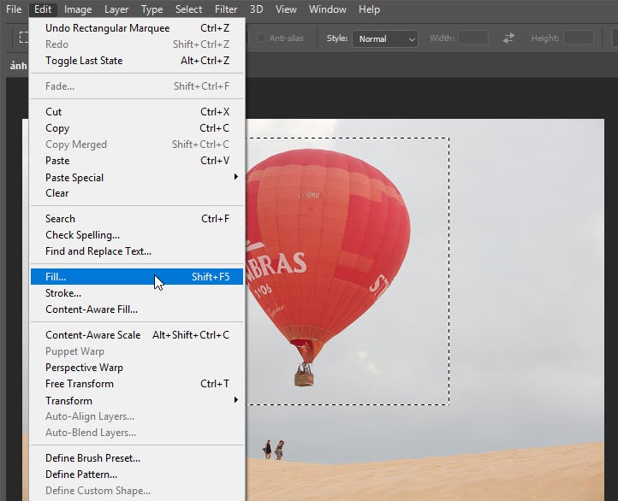Click the Height input field
Image resolution: width=618 pixels, height=501 pixels.
579,38
